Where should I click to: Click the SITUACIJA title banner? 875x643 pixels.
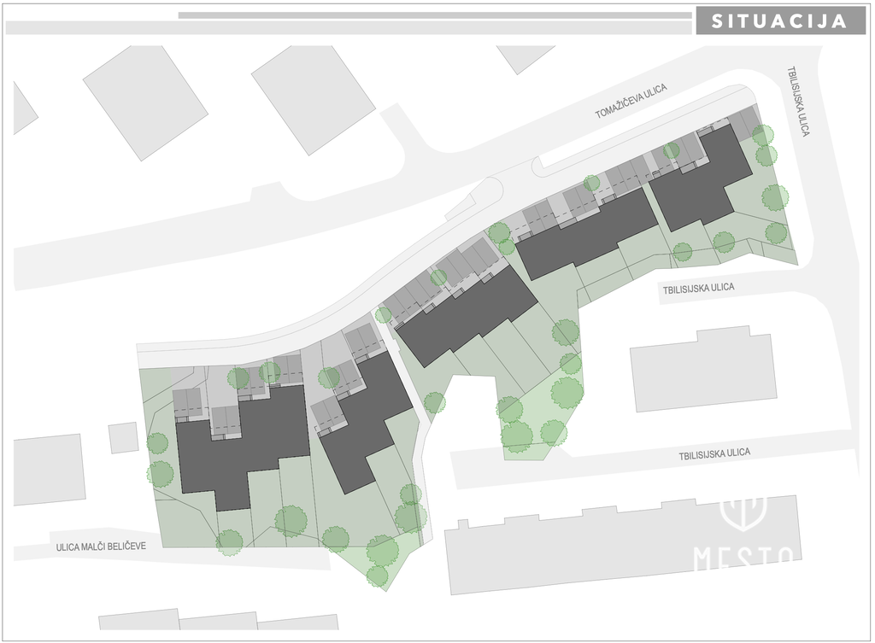point(780,21)
